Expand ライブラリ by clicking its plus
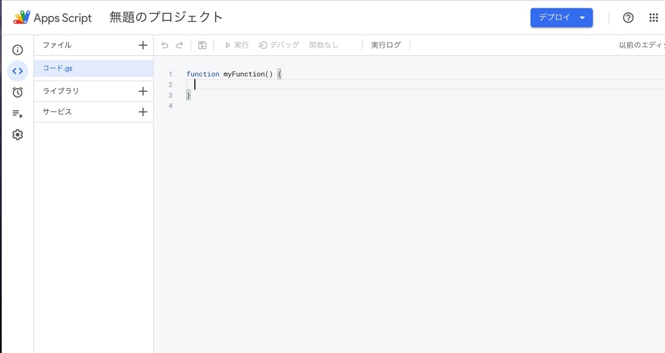 point(142,91)
